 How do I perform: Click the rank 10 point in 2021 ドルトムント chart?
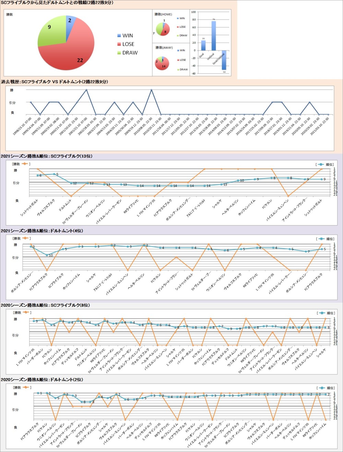(x=46, y=255)
